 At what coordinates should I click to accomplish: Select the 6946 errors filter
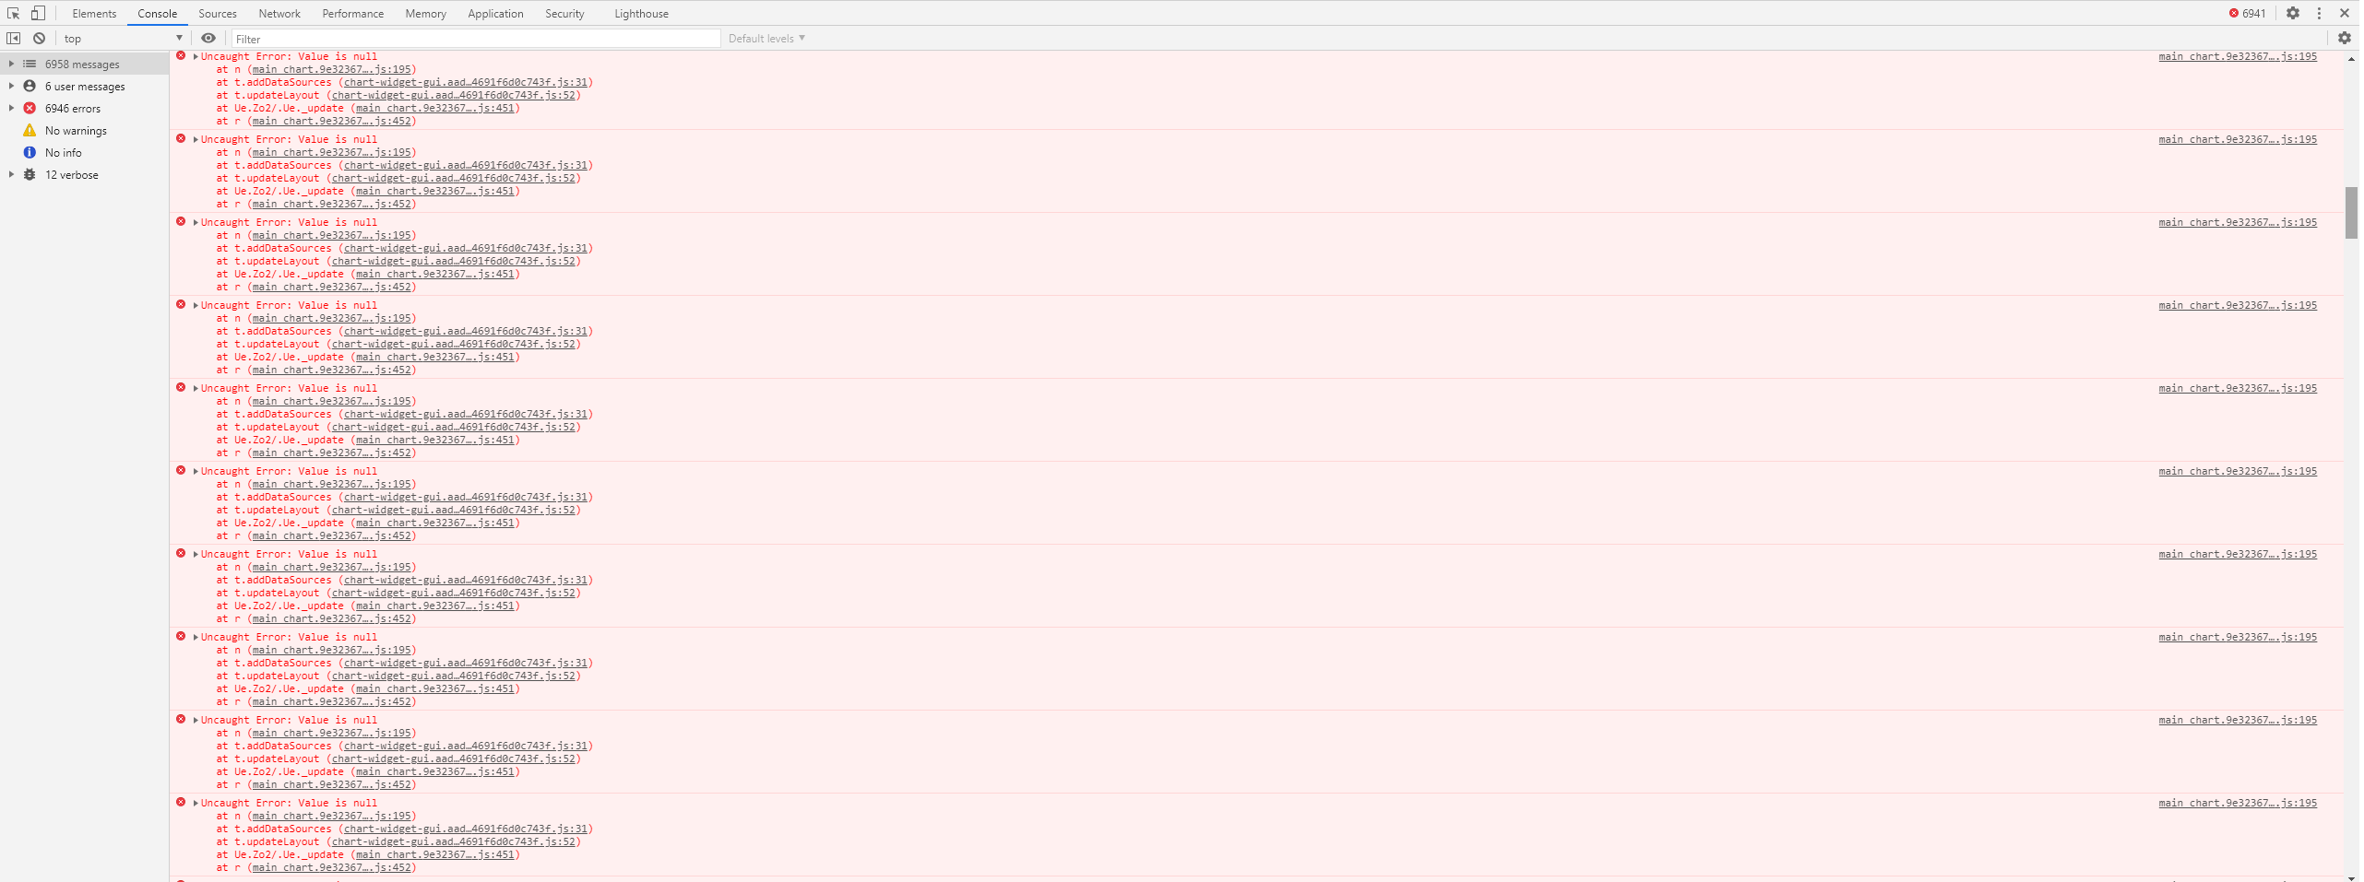(73, 108)
